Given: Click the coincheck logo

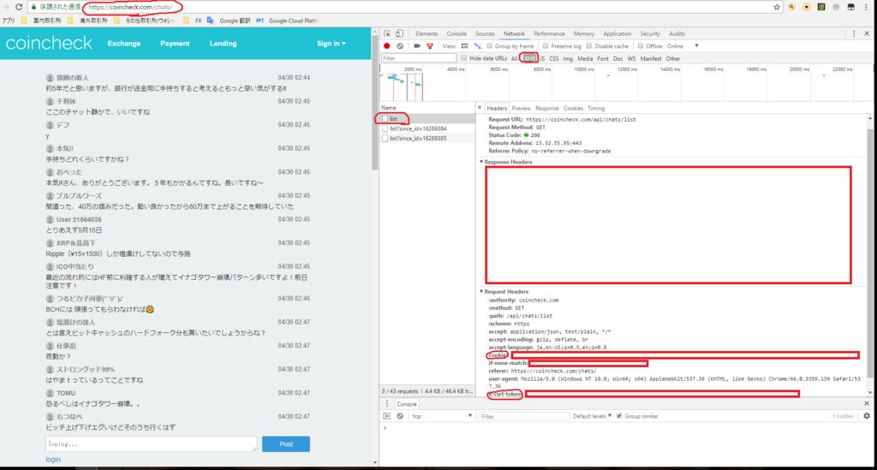Looking at the screenshot, I should pos(49,43).
